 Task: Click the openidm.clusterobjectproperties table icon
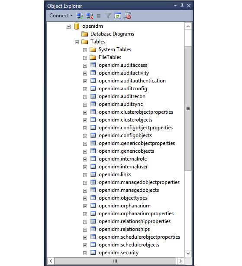93,112
